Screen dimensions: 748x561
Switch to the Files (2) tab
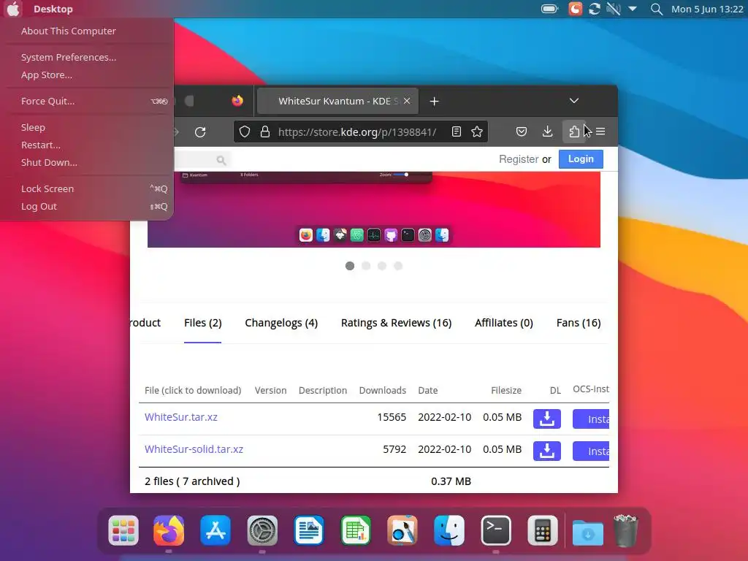pyautogui.click(x=203, y=323)
